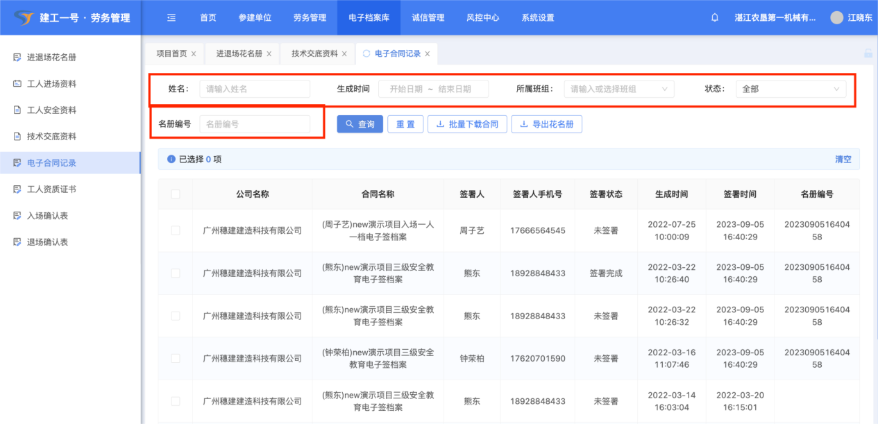Open the 生成时间 date range picker
Viewport: 878px width, 424px height.
coord(433,89)
